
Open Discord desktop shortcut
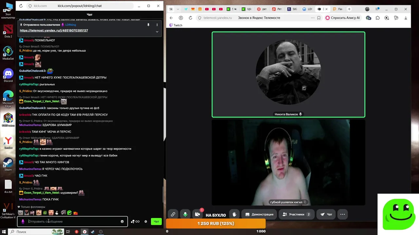(x=8, y=75)
